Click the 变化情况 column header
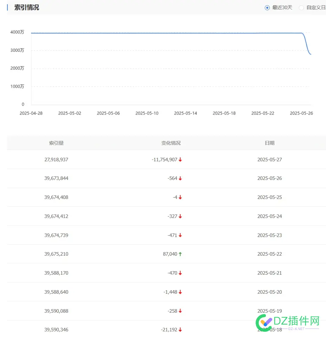The width and height of the screenshot is (326, 337). tap(171, 143)
